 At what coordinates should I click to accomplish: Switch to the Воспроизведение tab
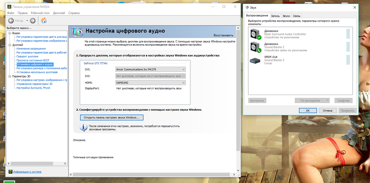click(x=257, y=16)
